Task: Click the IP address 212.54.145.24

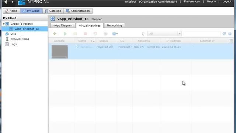Action: [171, 47]
